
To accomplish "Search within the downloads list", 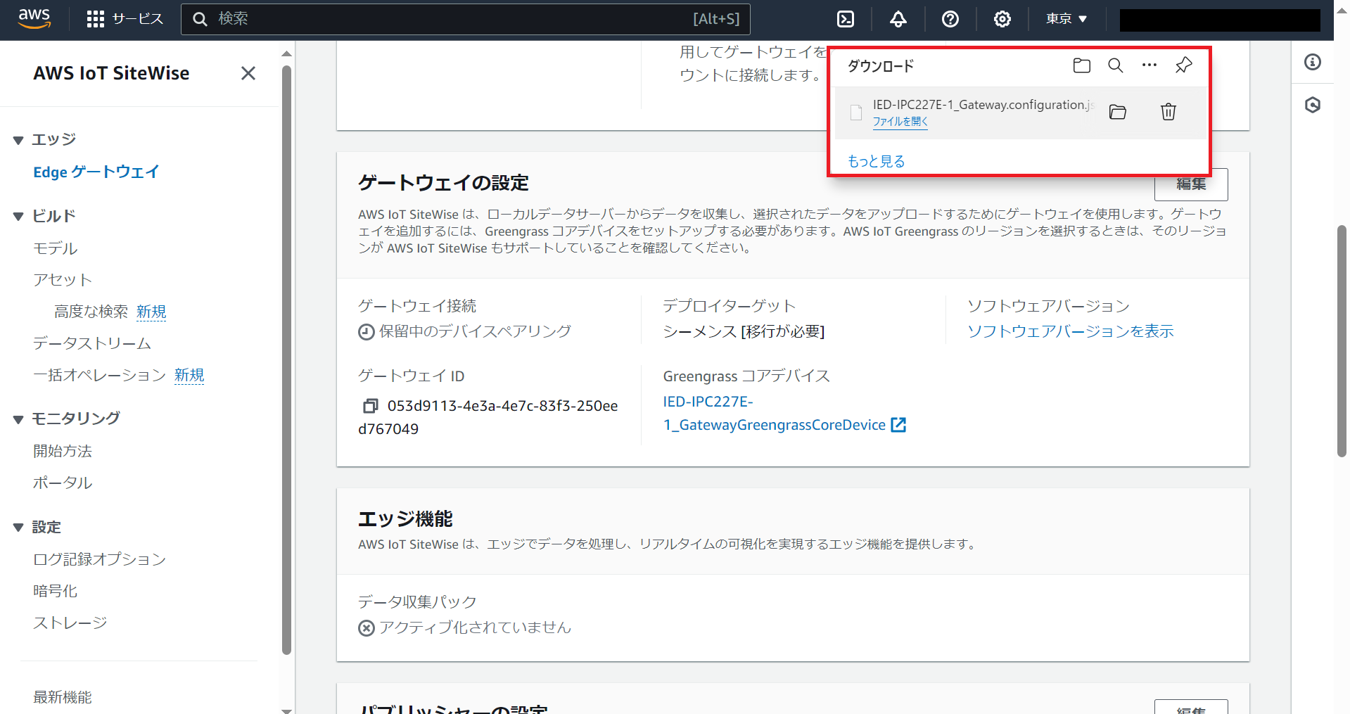I will pyautogui.click(x=1115, y=65).
